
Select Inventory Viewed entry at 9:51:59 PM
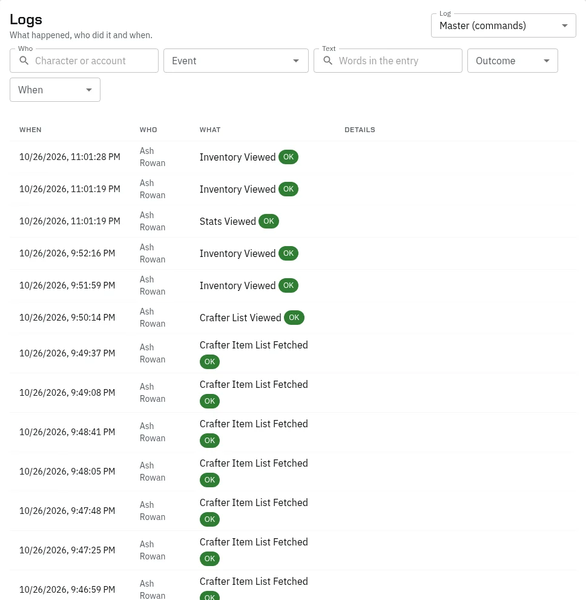pos(237,285)
